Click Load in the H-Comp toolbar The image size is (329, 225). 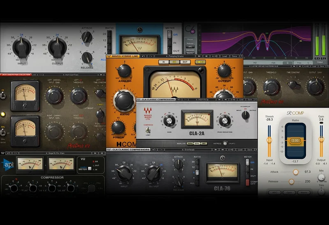(x=225, y=56)
